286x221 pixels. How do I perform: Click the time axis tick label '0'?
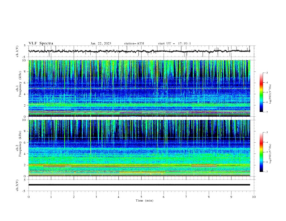click(x=29, y=197)
